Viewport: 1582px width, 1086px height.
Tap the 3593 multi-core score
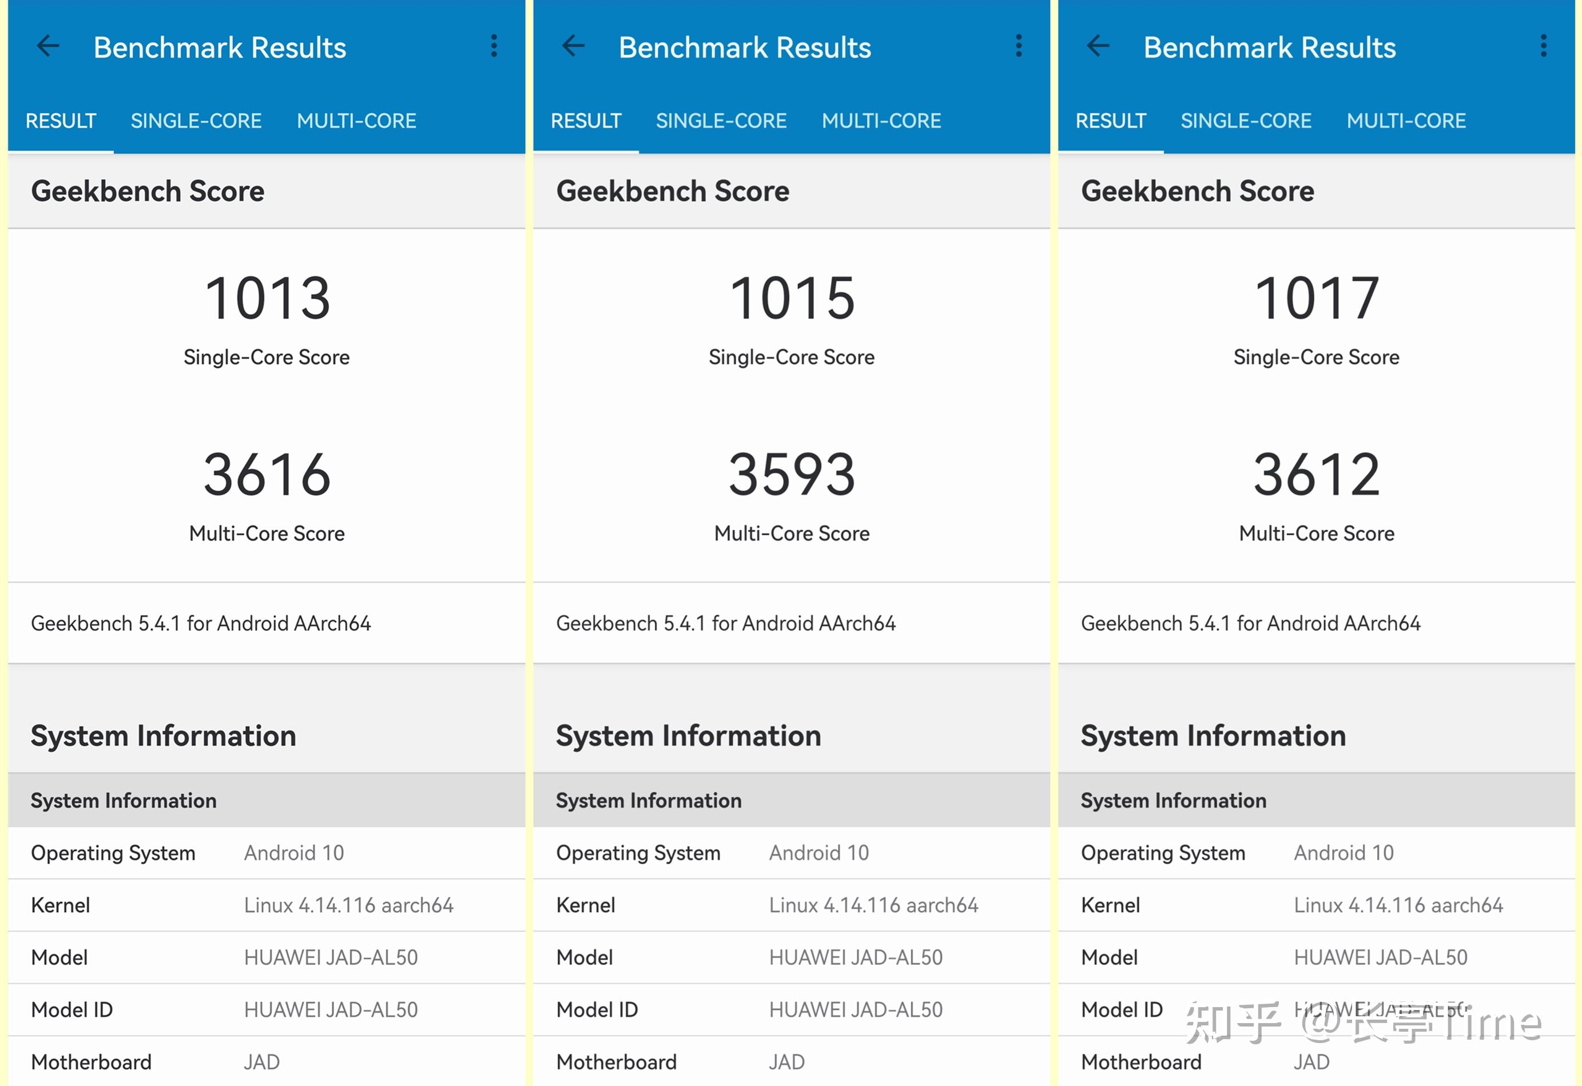click(792, 474)
